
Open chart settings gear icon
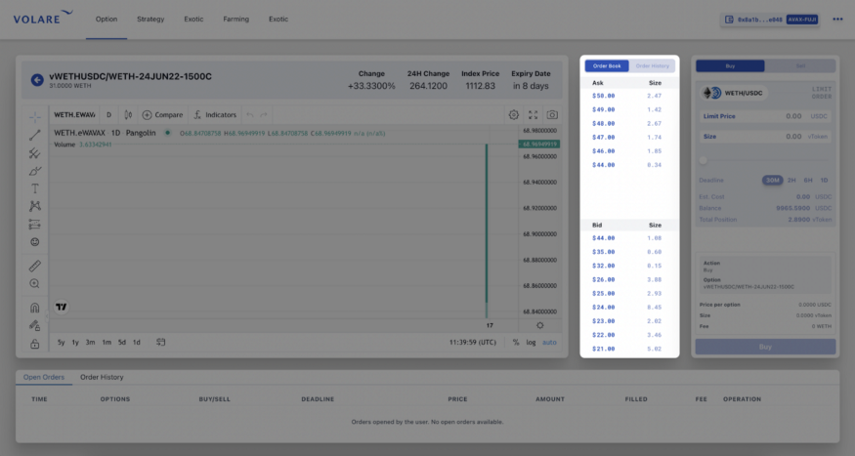pos(514,115)
